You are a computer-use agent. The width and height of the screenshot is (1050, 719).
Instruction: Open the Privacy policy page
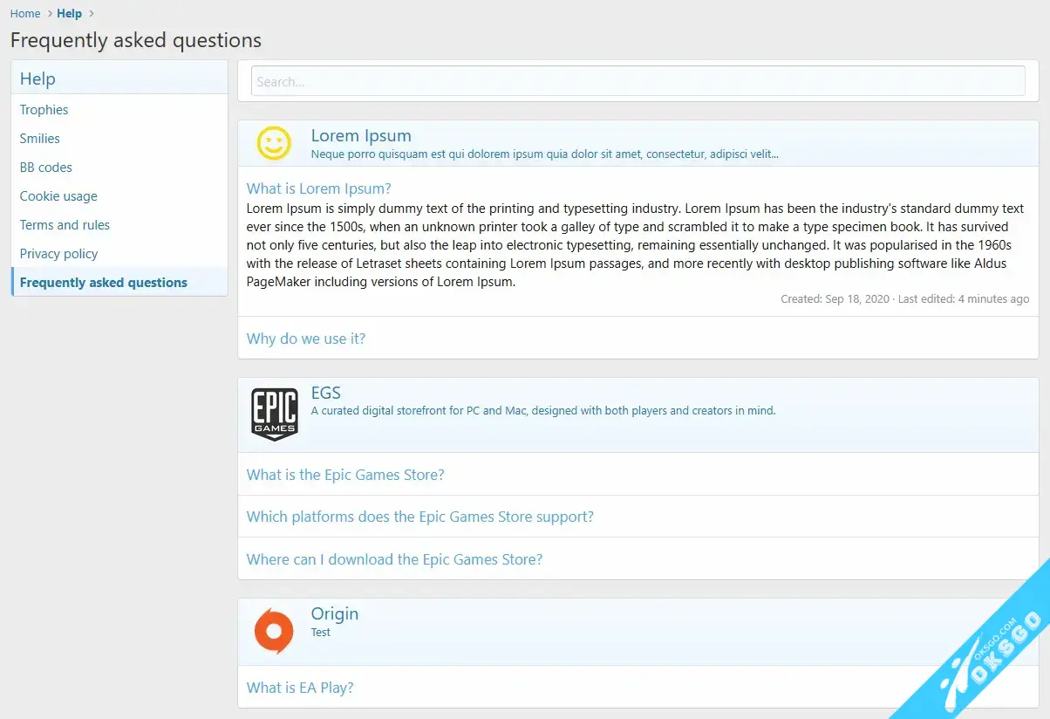coord(58,254)
